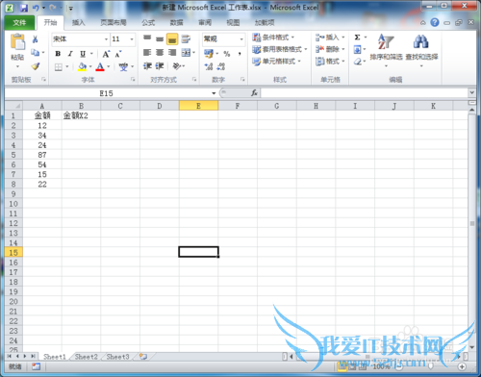Click the insert new worksheet icon
The width and height of the screenshot is (481, 377).
pos(143,357)
